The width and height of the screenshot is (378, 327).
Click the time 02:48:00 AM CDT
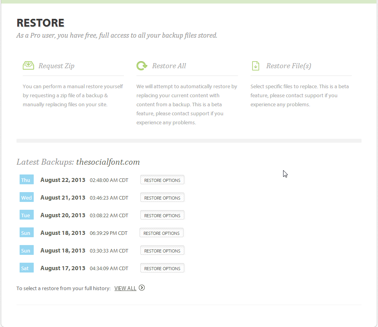click(109, 180)
